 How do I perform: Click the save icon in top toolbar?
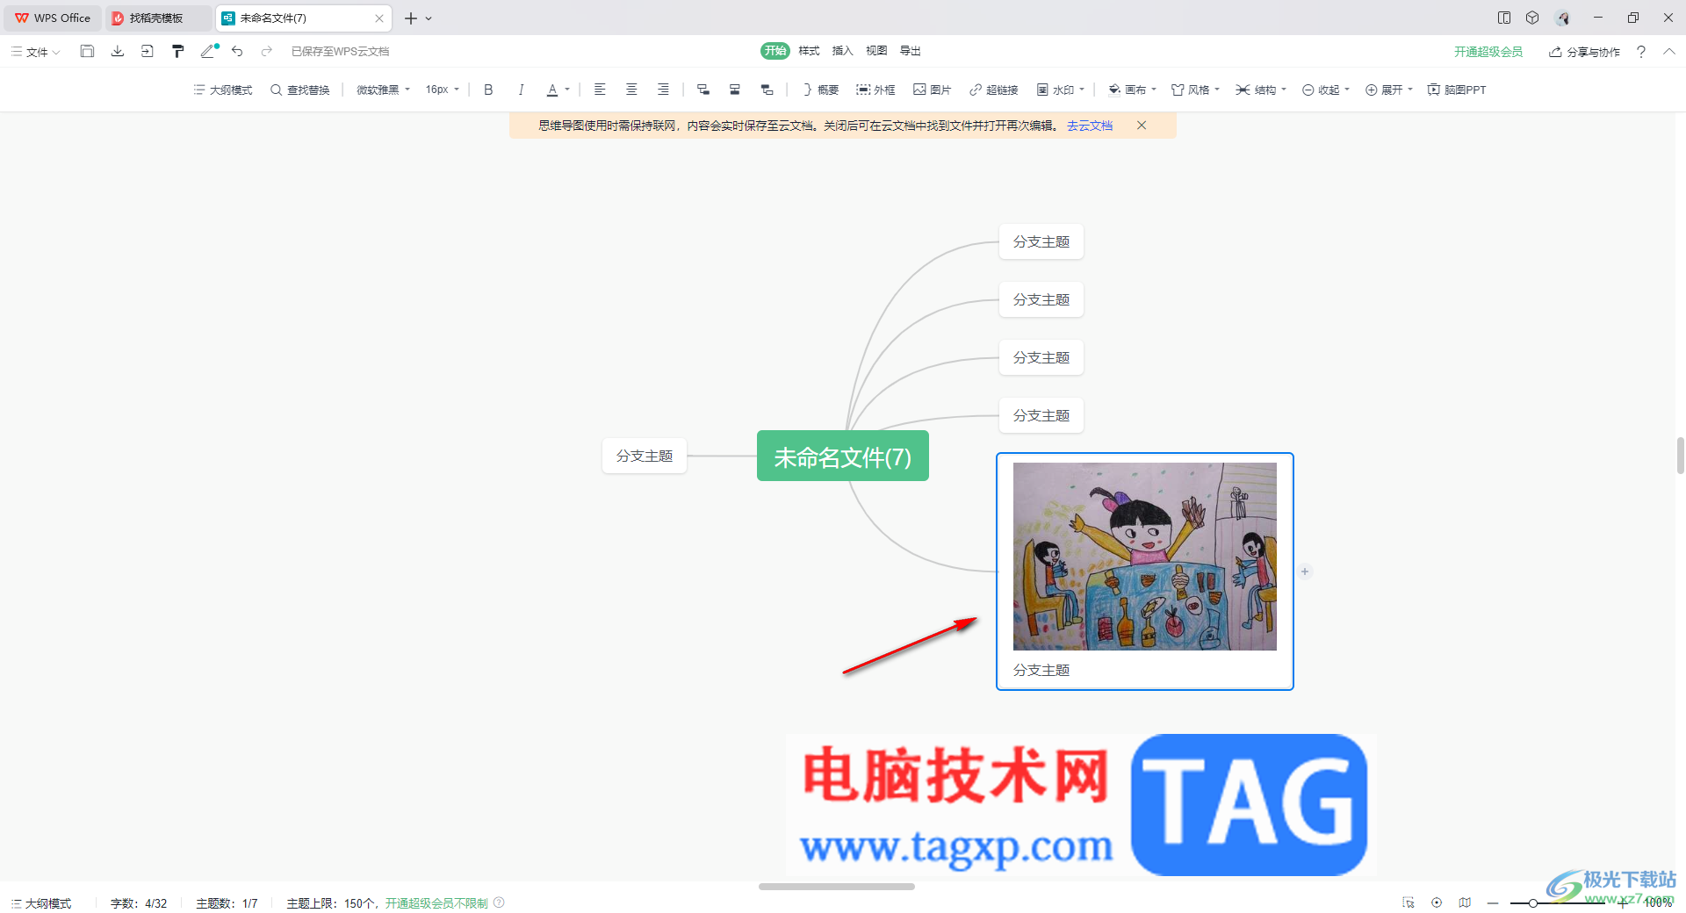tap(87, 52)
